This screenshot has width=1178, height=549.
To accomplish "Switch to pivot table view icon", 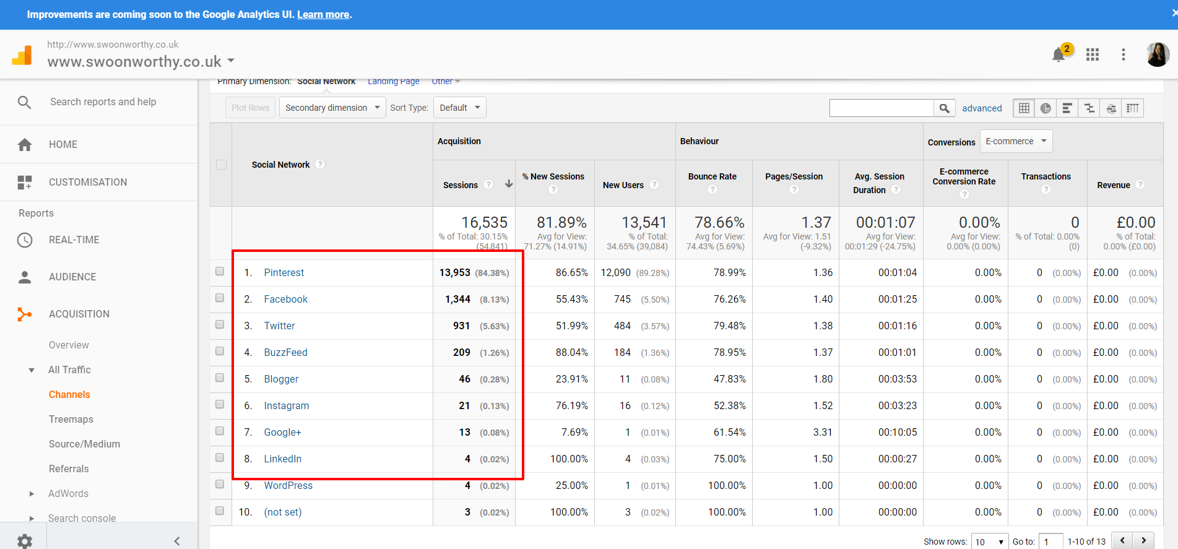I will click(1133, 108).
